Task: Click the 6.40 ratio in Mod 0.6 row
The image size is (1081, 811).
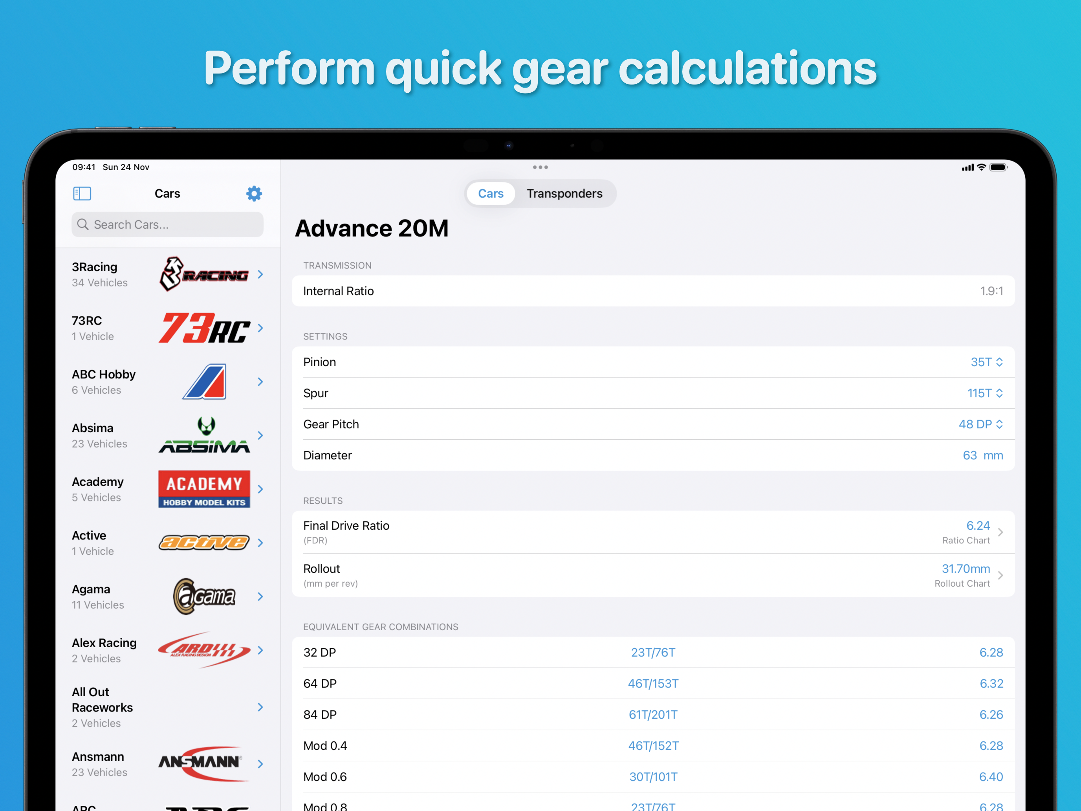Action: [991, 777]
